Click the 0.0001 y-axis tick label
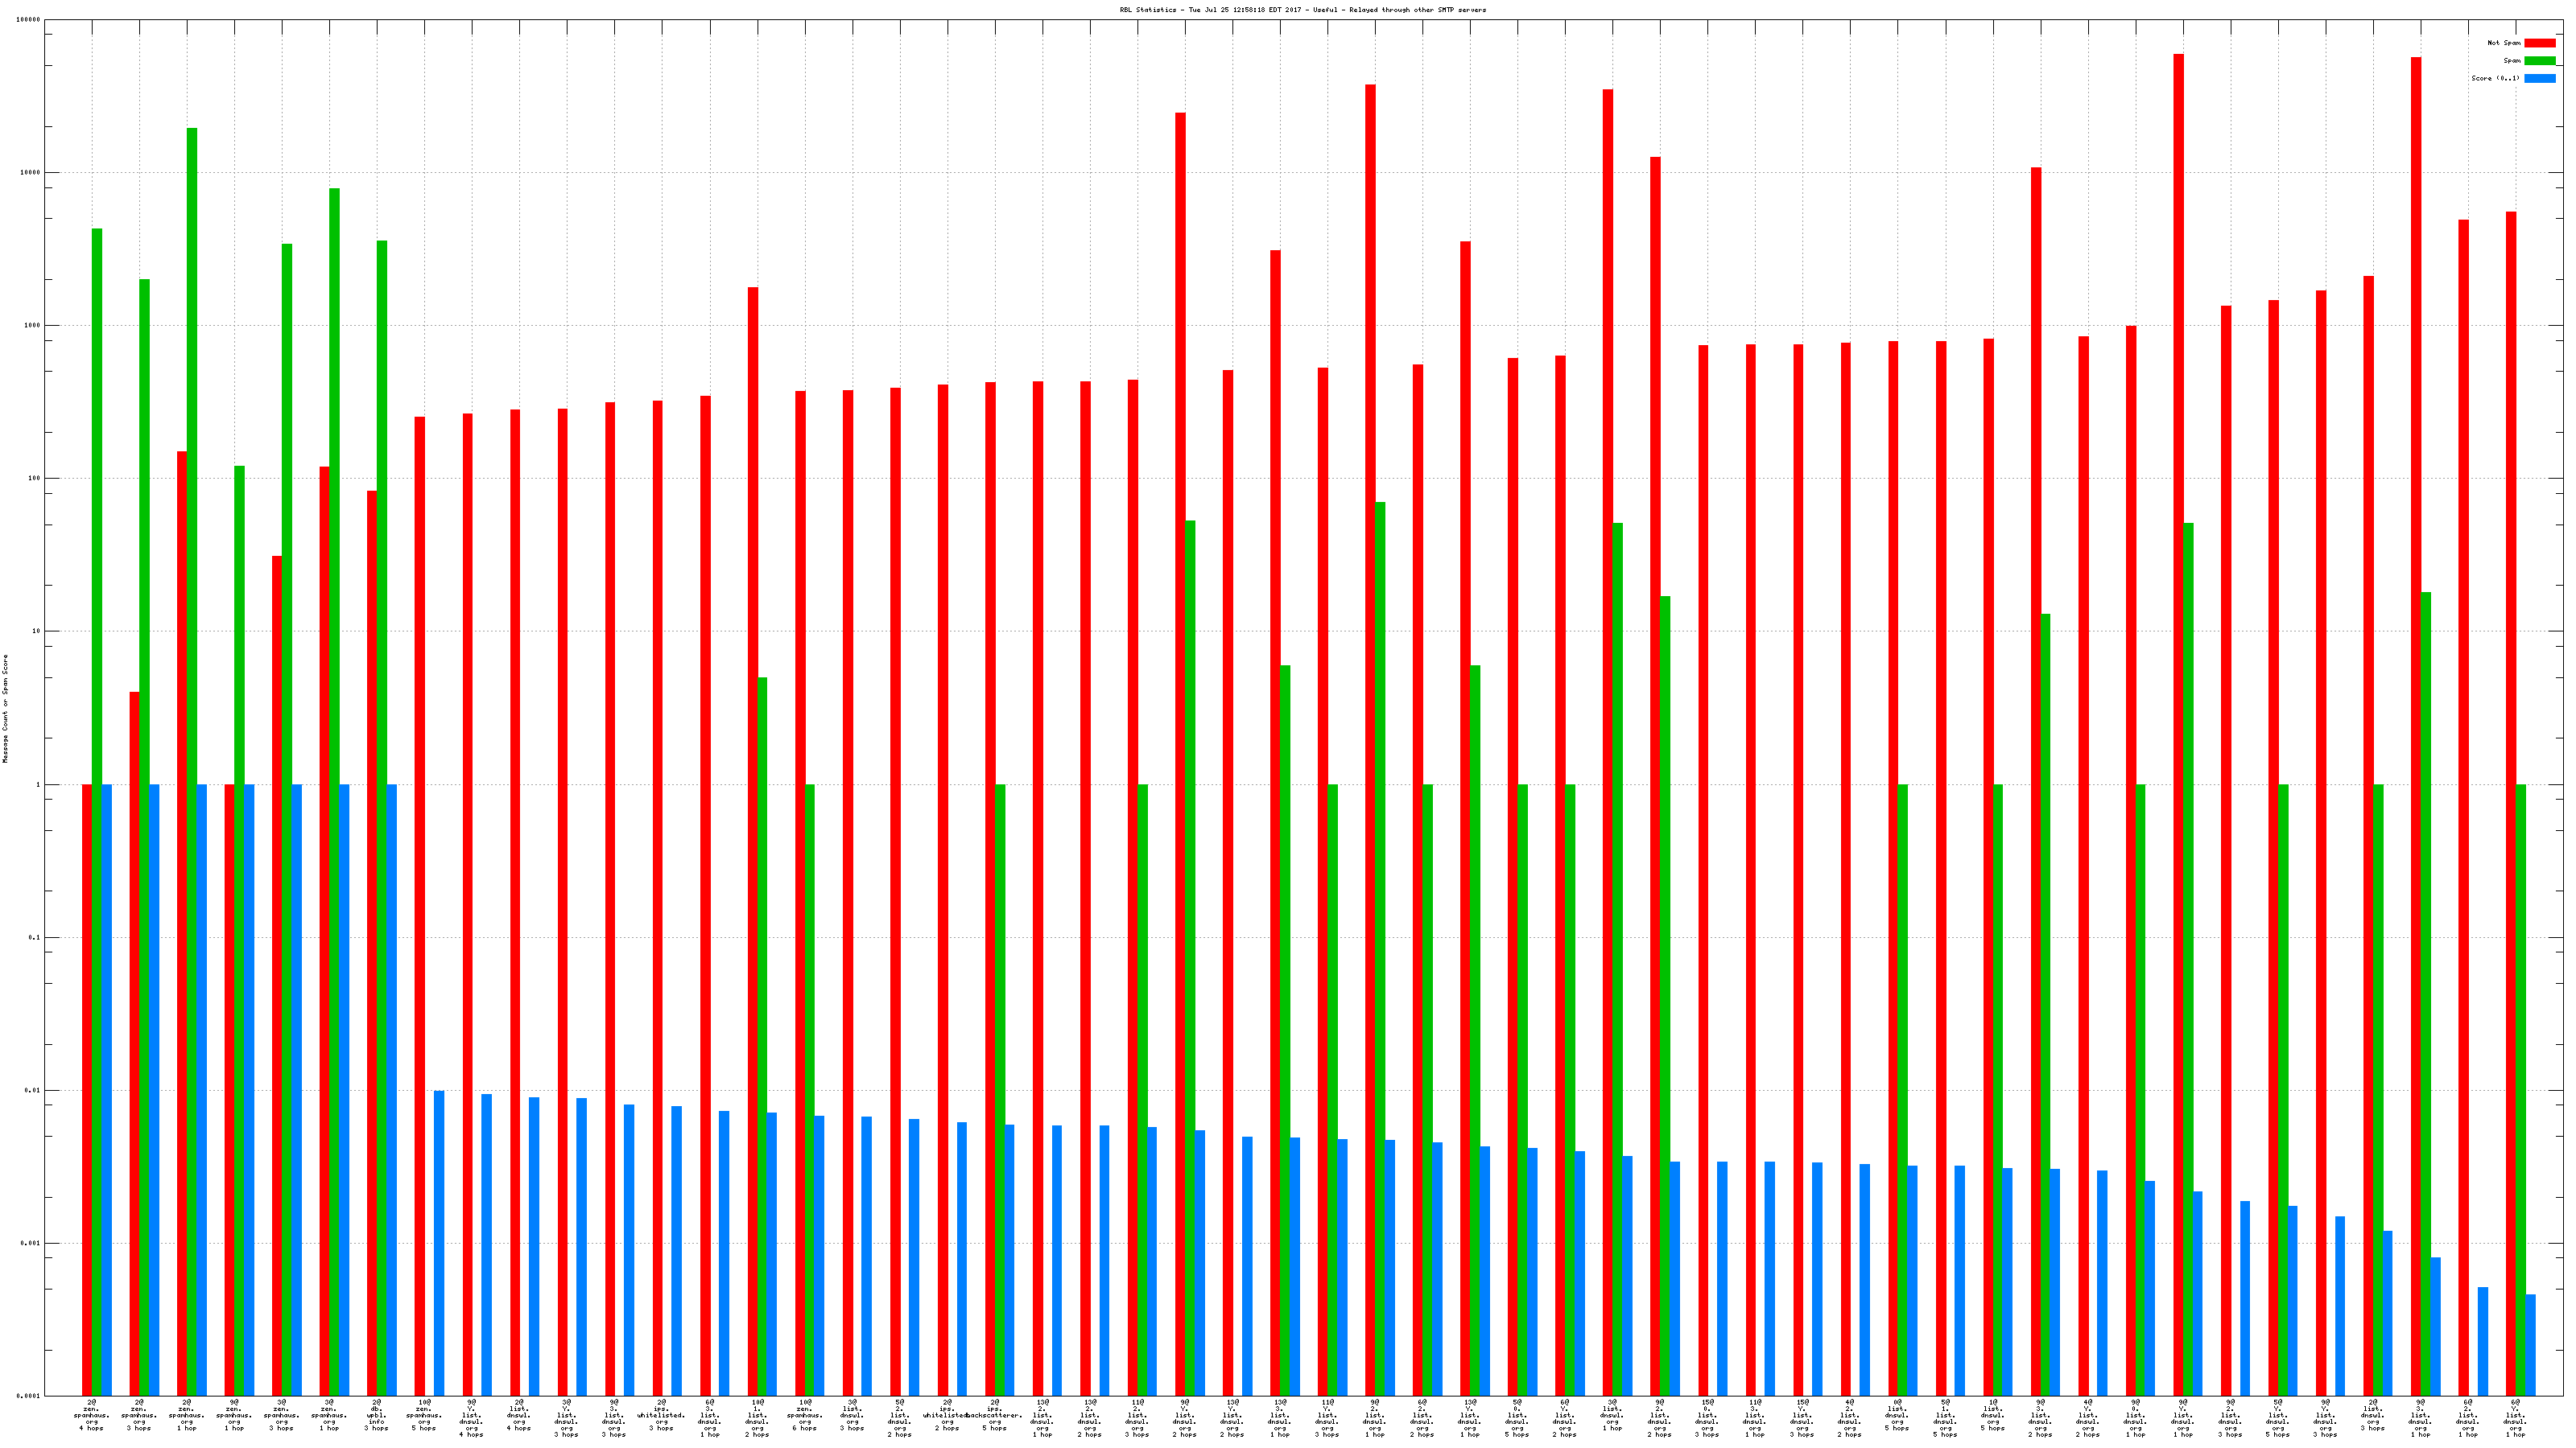The width and height of the screenshot is (2576, 1448). (29, 1396)
